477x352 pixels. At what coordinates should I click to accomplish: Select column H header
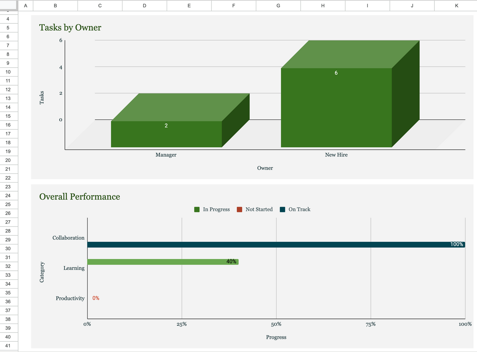tap(323, 6)
